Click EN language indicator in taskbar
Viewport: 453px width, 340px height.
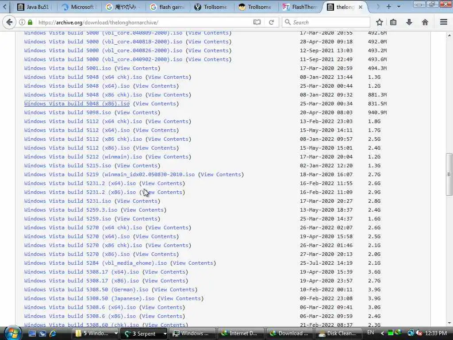370,332
